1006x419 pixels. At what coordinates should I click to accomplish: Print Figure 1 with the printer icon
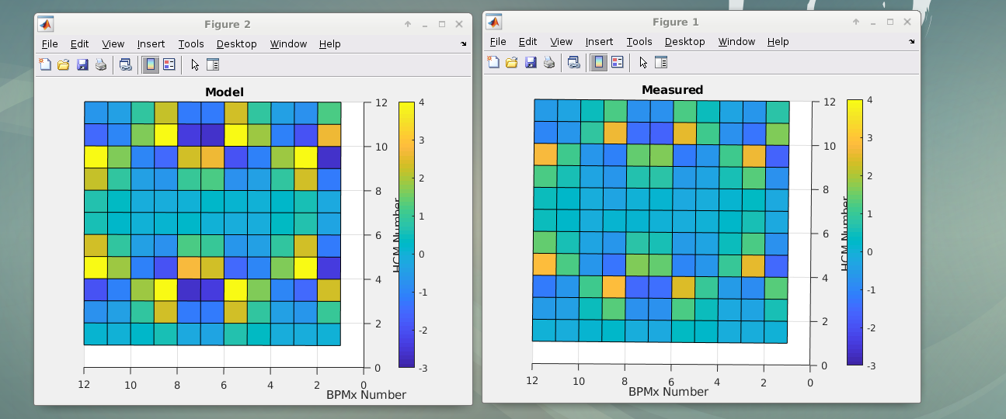[x=549, y=63]
